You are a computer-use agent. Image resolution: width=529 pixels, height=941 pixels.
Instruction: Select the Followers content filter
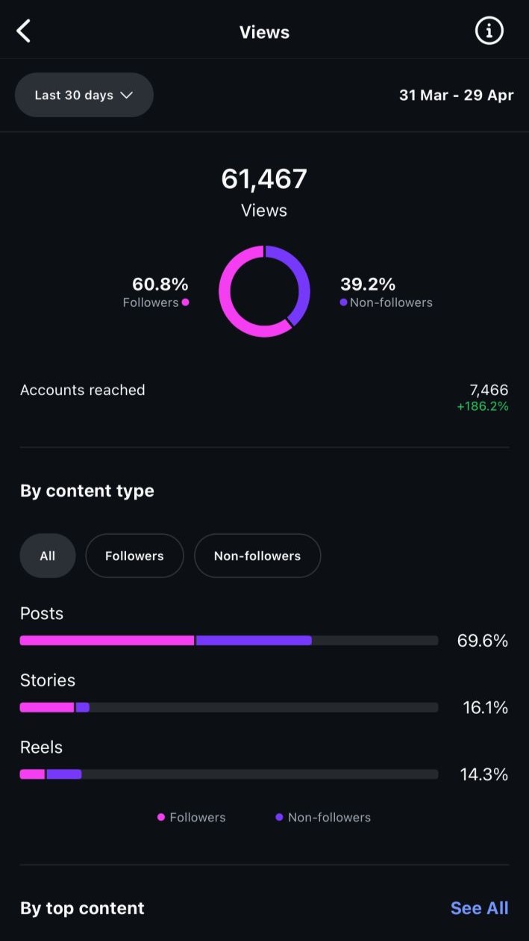click(x=134, y=556)
